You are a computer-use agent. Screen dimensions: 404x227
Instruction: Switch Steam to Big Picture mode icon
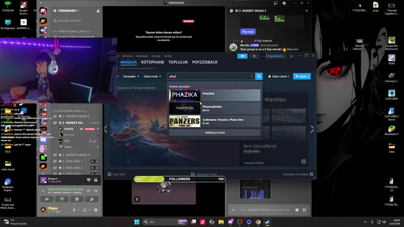tap(291, 56)
